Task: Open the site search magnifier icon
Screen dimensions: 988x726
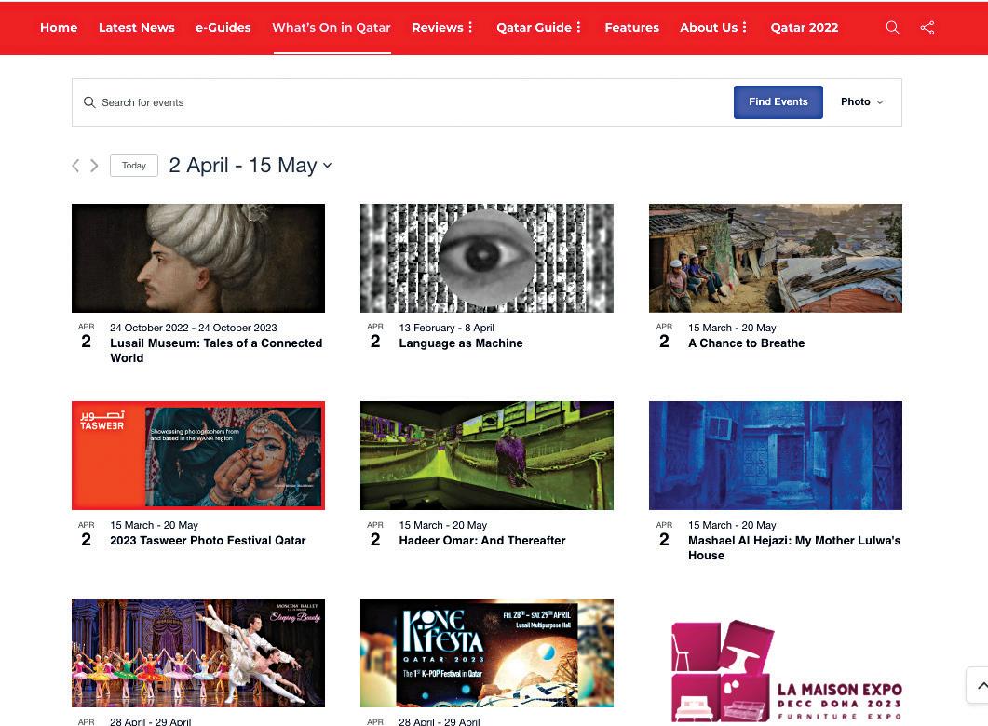Action: (x=892, y=28)
